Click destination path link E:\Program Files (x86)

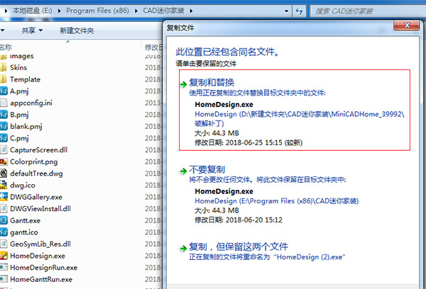pos(277,201)
